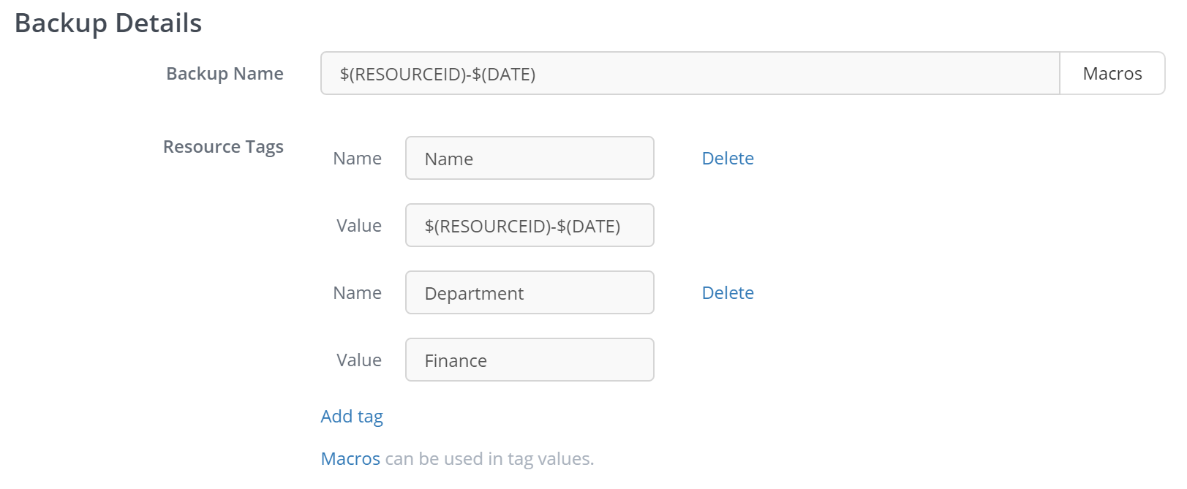The image size is (1187, 489).
Task: Click the Value field containing $(RESOURCEID)-$(DATE)
Action: point(529,225)
